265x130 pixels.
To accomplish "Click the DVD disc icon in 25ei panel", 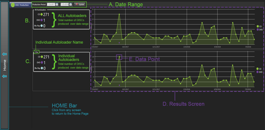I will [42, 62].
